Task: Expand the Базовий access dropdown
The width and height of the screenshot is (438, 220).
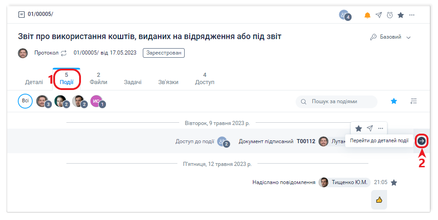Action: coord(391,37)
